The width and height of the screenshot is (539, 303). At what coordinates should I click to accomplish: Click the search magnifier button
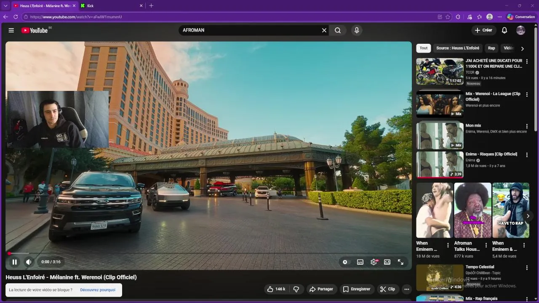(338, 30)
